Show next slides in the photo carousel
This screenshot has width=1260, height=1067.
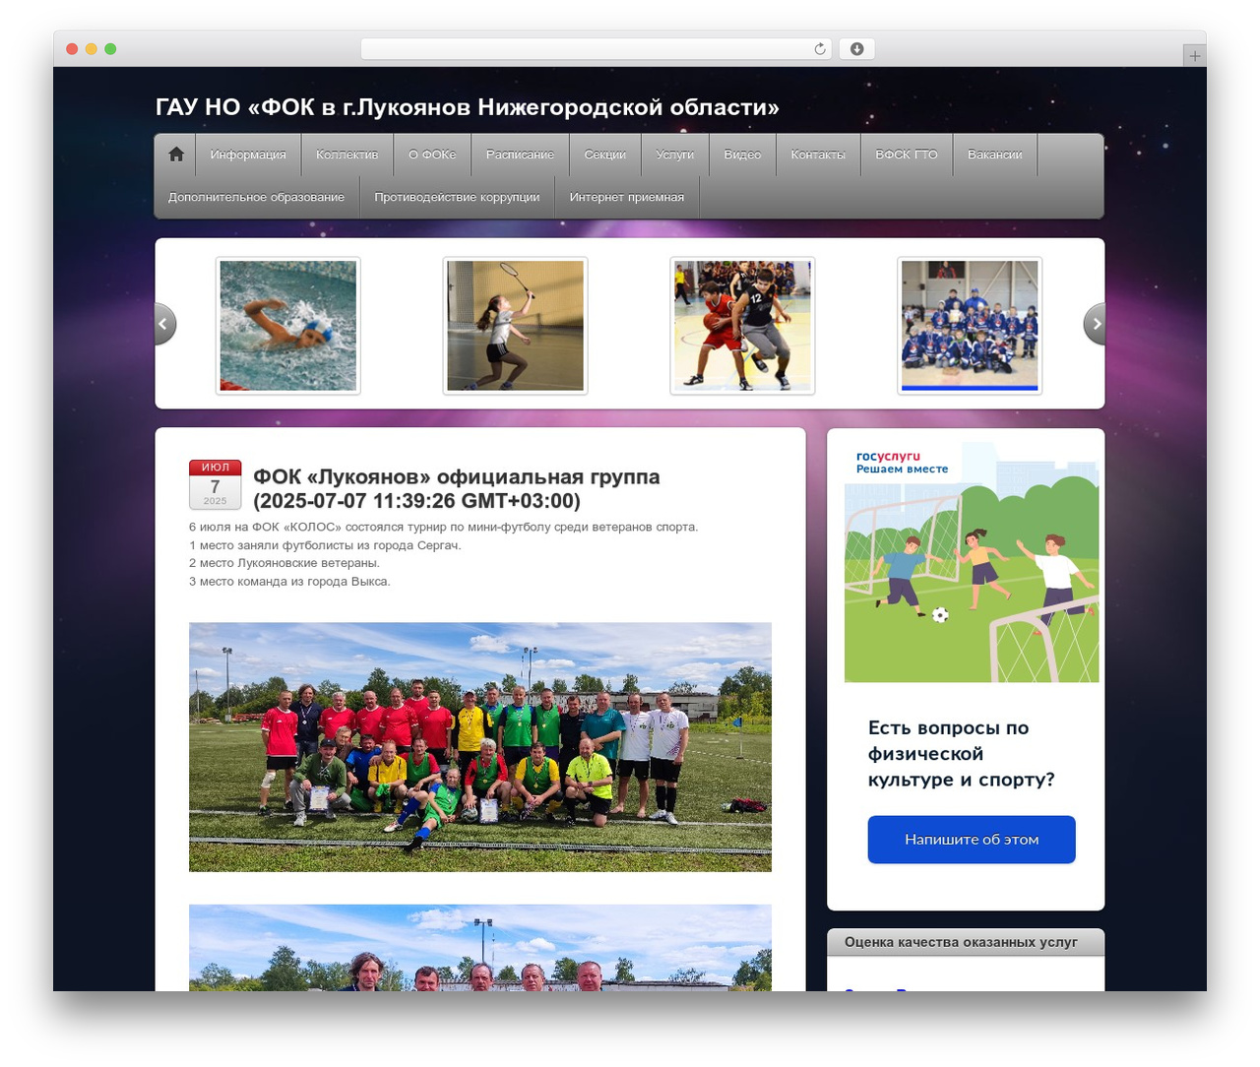tap(1095, 324)
